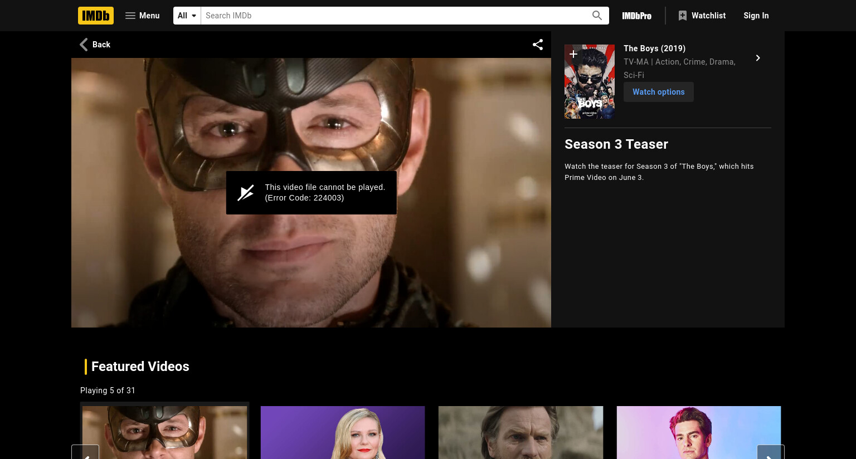Select the blonde woman video thumbnail
The image size is (856, 459).
point(343,432)
